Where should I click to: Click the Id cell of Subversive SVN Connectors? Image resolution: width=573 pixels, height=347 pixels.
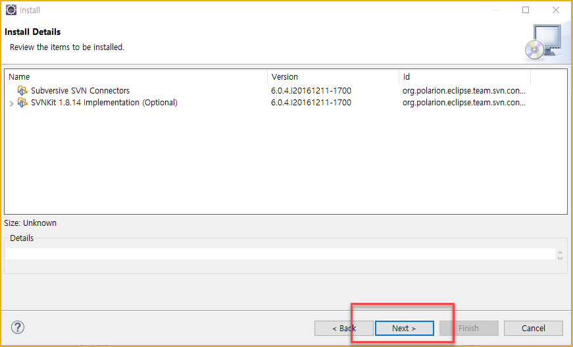(x=464, y=90)
